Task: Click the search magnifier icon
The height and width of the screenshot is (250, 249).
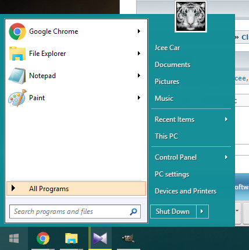Action: 133,212
